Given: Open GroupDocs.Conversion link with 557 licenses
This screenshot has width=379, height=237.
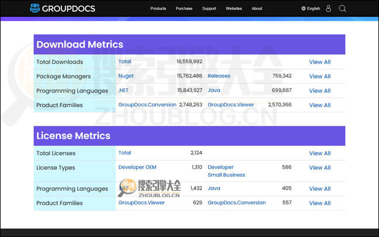Looking at the screenshot, I should [x=237, y=202].
